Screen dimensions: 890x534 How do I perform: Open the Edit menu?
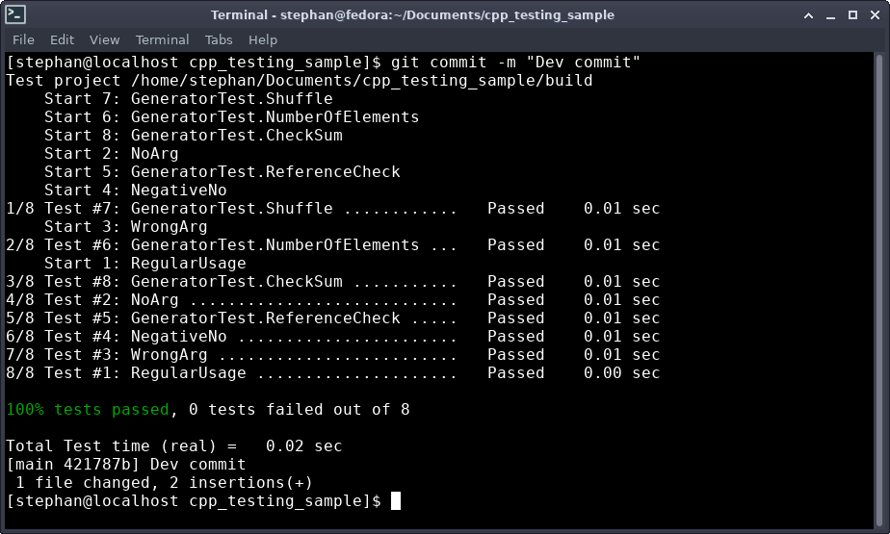point(62,39)
